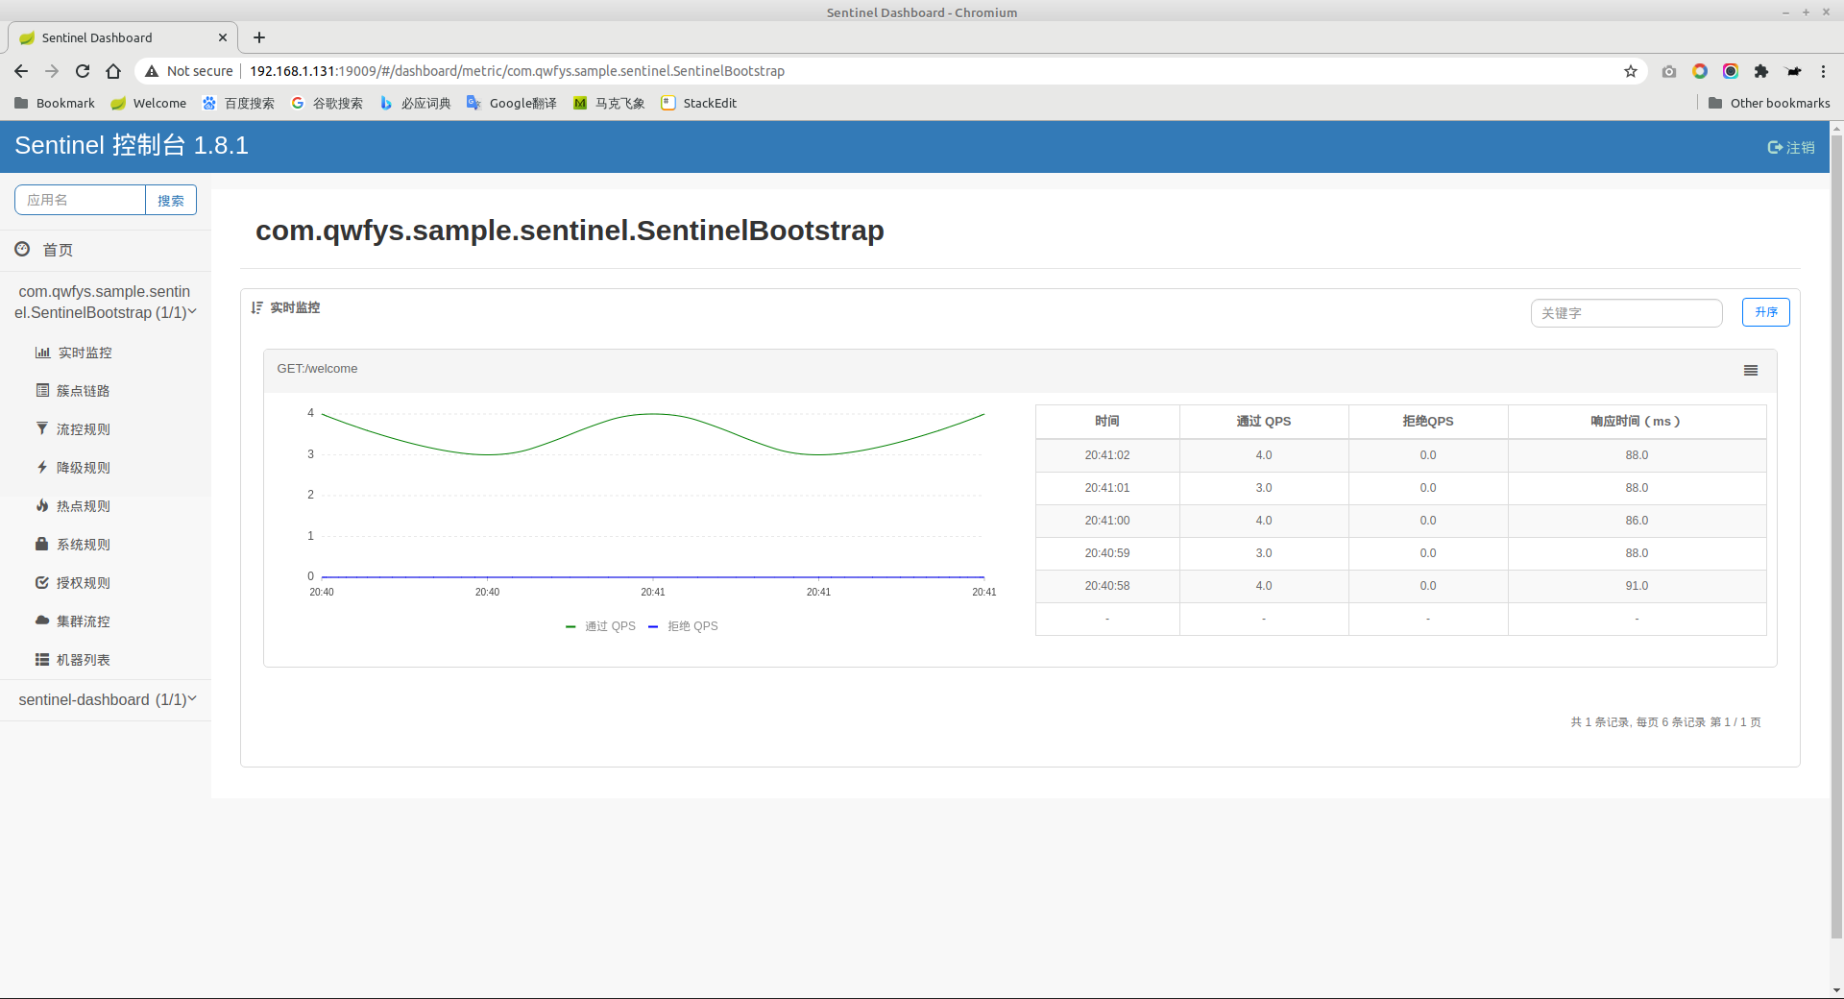Click the address bar URL
The image size is (1844, 999).
click(517, 71)
